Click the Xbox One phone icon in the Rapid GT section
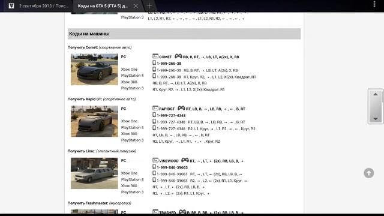This screenshot has height=216, width=384. coord(154,121)
